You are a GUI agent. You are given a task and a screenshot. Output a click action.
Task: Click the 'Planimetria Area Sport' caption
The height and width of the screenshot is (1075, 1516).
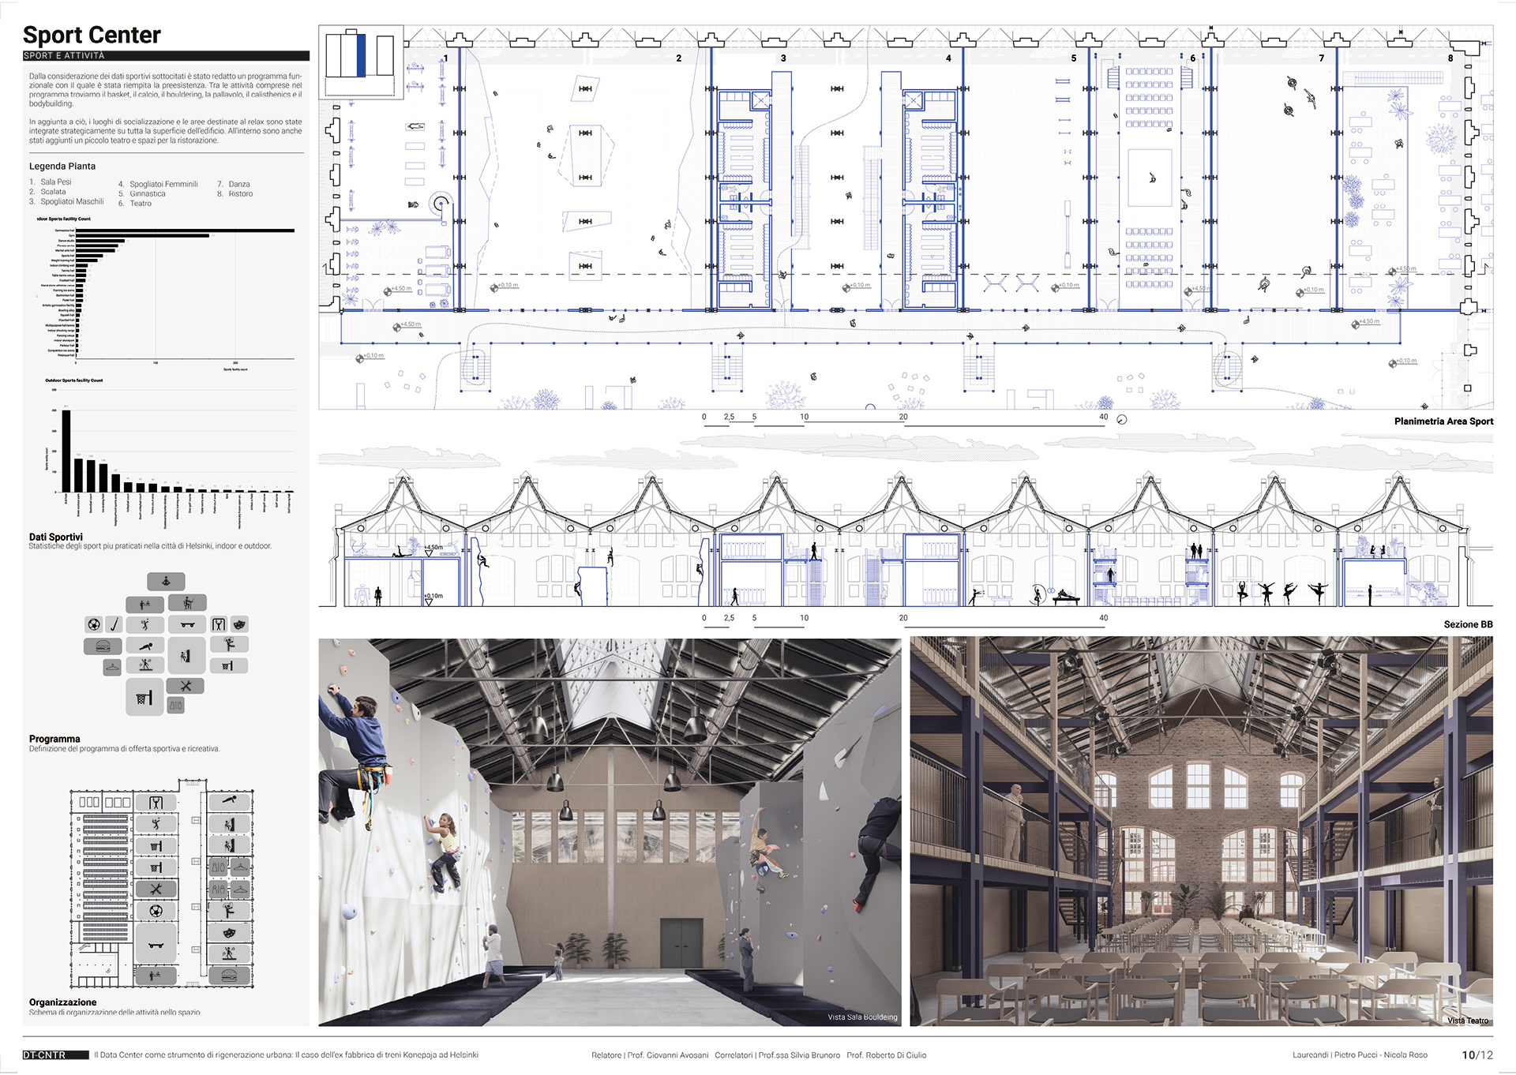tap(1443, 421)
